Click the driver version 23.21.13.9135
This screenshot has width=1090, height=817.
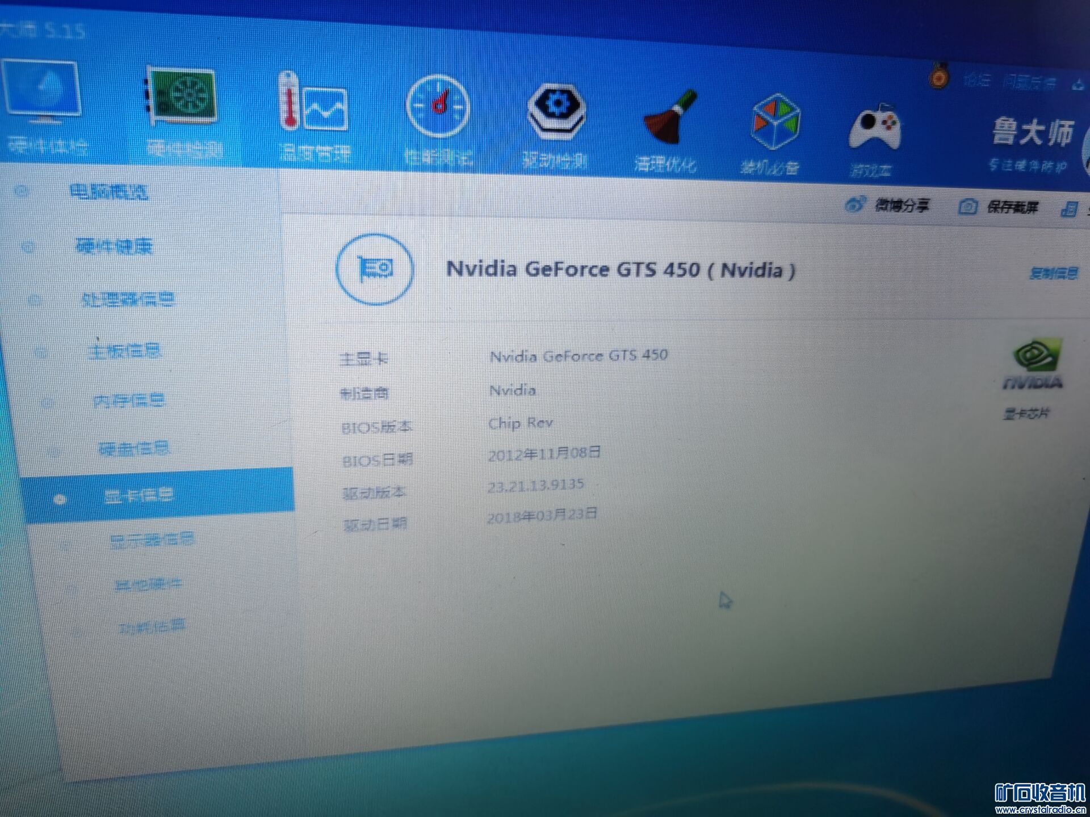coord(535,485)
